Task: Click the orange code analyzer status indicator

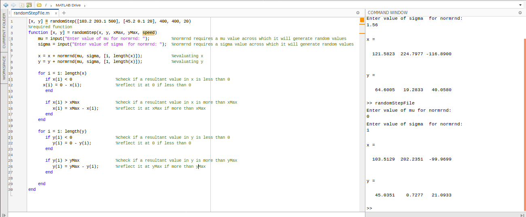Action: pyautogui.click(x=362, y=20)
